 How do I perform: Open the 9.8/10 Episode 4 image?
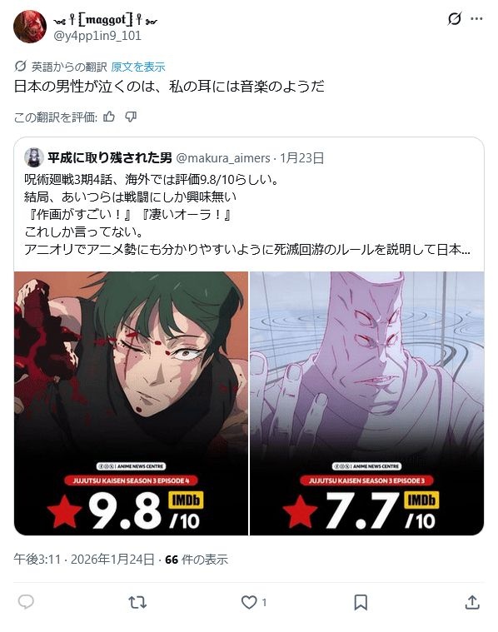[131, 403]
